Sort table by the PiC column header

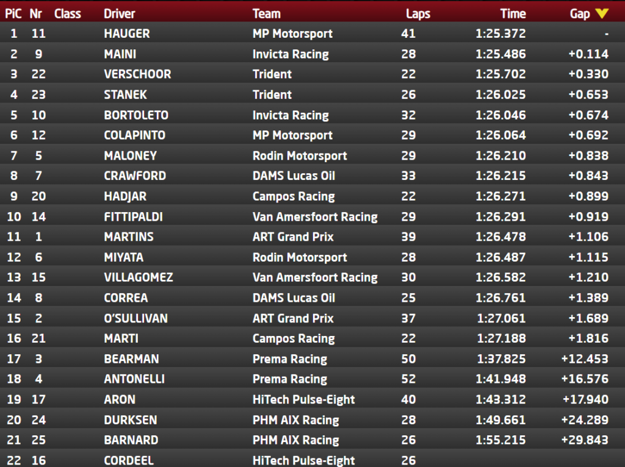pos(13,13)
